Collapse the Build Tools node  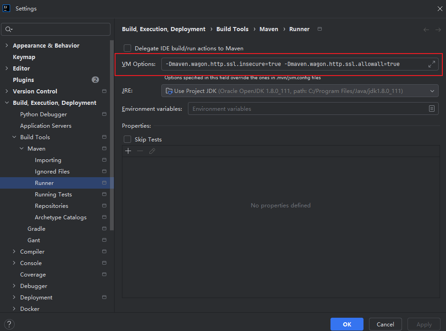point(14,137)
